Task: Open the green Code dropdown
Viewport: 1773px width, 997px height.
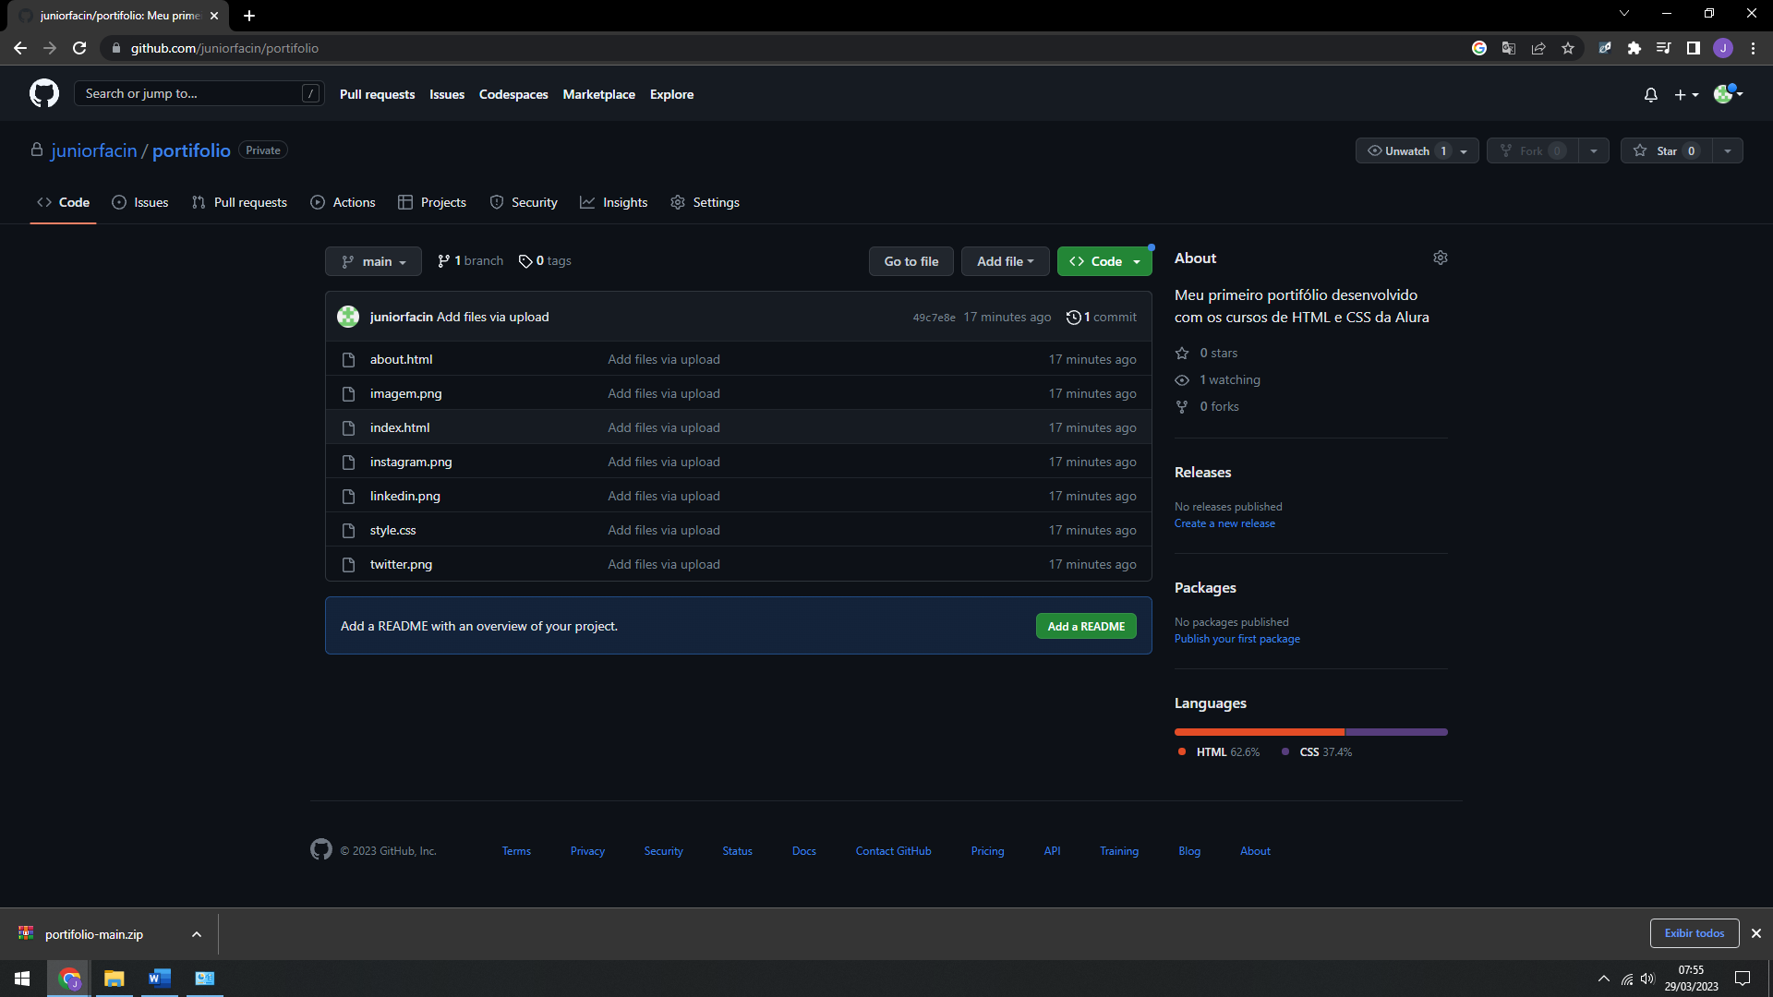Action: [x=1104, y=261]
